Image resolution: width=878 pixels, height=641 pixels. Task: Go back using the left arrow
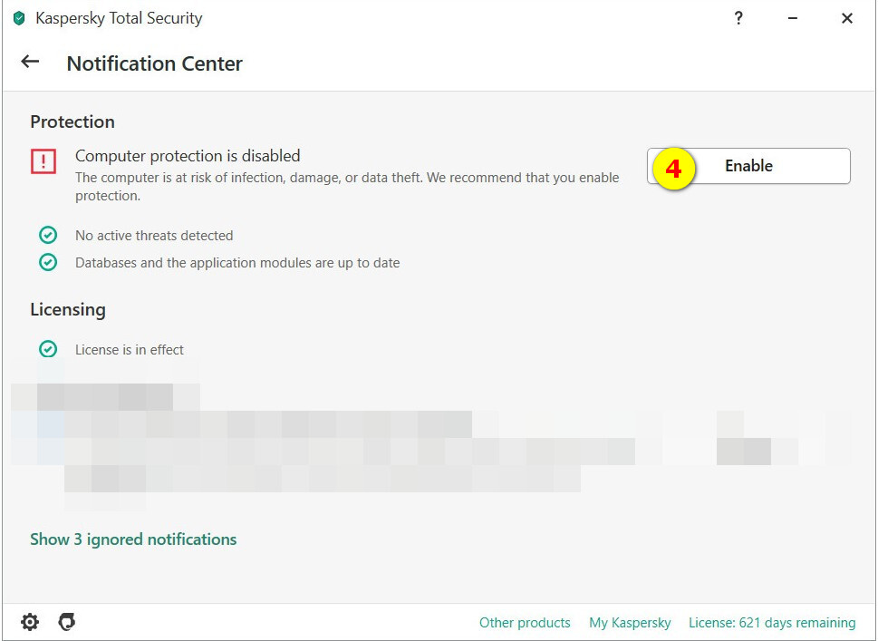30,62
